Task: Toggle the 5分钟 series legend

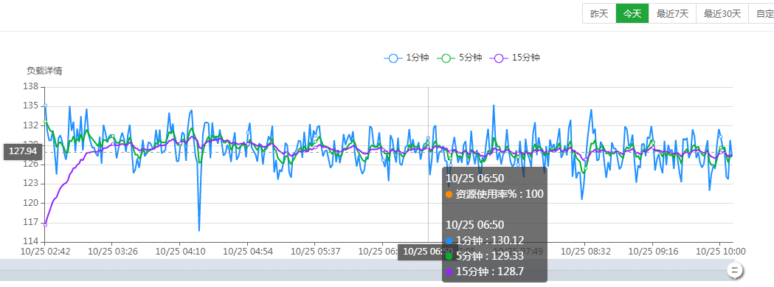Action: (459, 58)
